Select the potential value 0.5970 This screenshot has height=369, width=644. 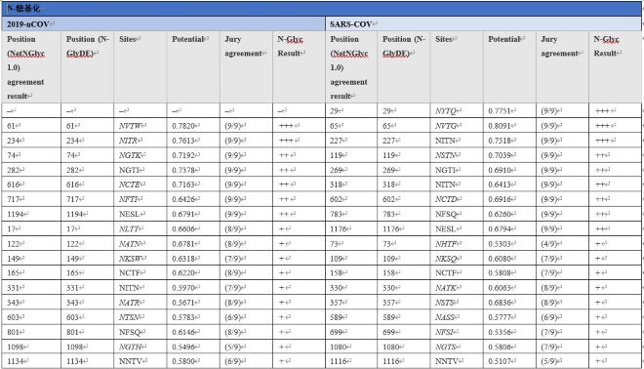tap(183, 288)
